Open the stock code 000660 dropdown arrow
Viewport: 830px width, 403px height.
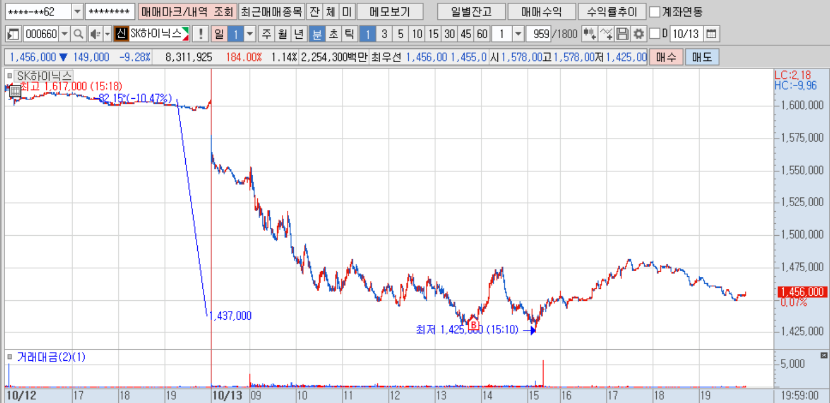tap(65, 34)
